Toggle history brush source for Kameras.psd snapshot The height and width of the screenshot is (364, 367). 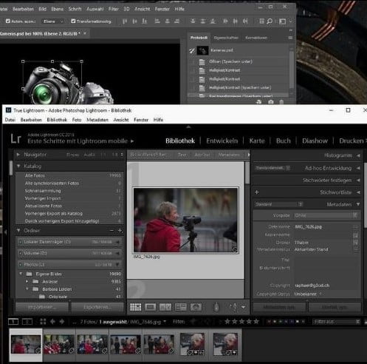coord(192,50)
